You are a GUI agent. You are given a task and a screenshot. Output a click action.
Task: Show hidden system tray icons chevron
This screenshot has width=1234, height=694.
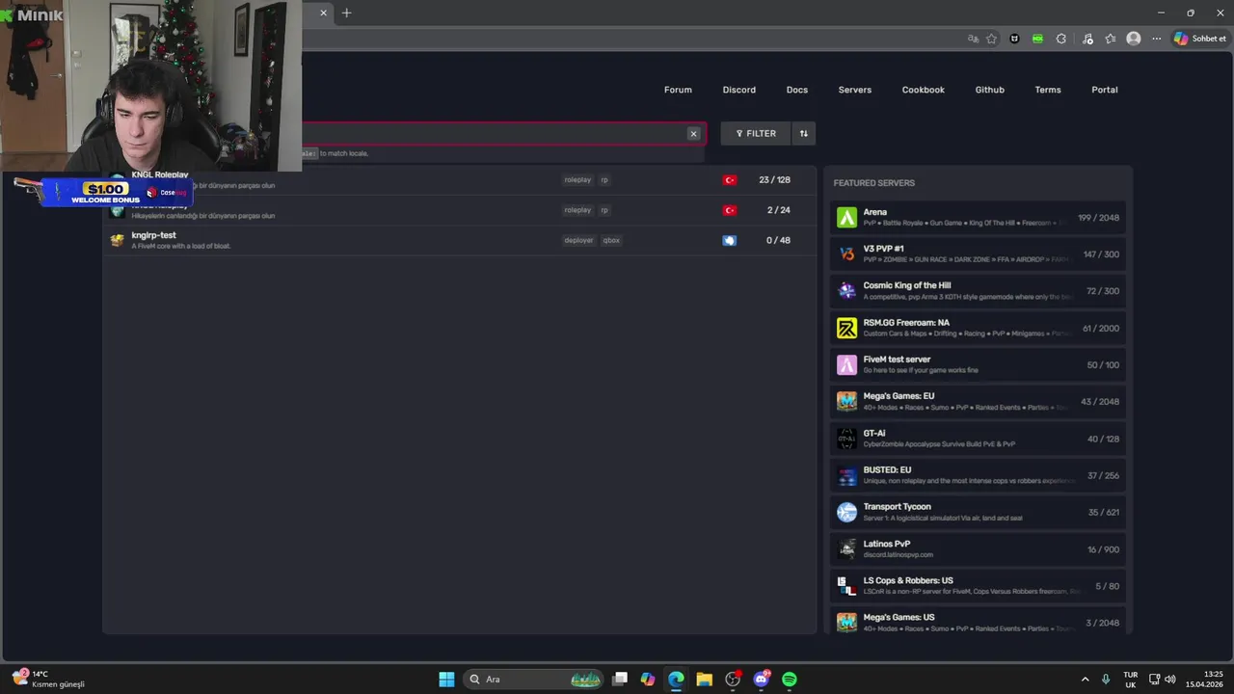pyautogui.click(x=1085, y=680)
